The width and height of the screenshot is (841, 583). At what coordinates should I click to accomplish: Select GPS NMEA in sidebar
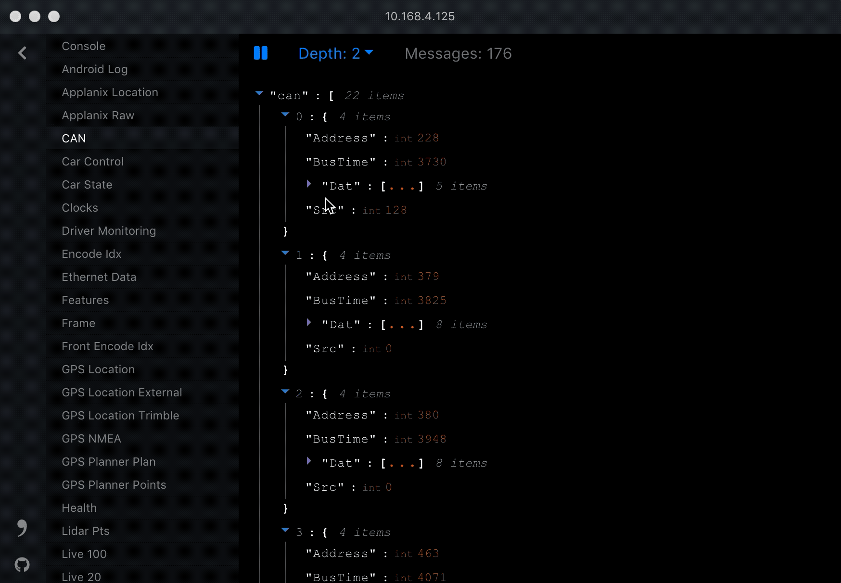142,439
